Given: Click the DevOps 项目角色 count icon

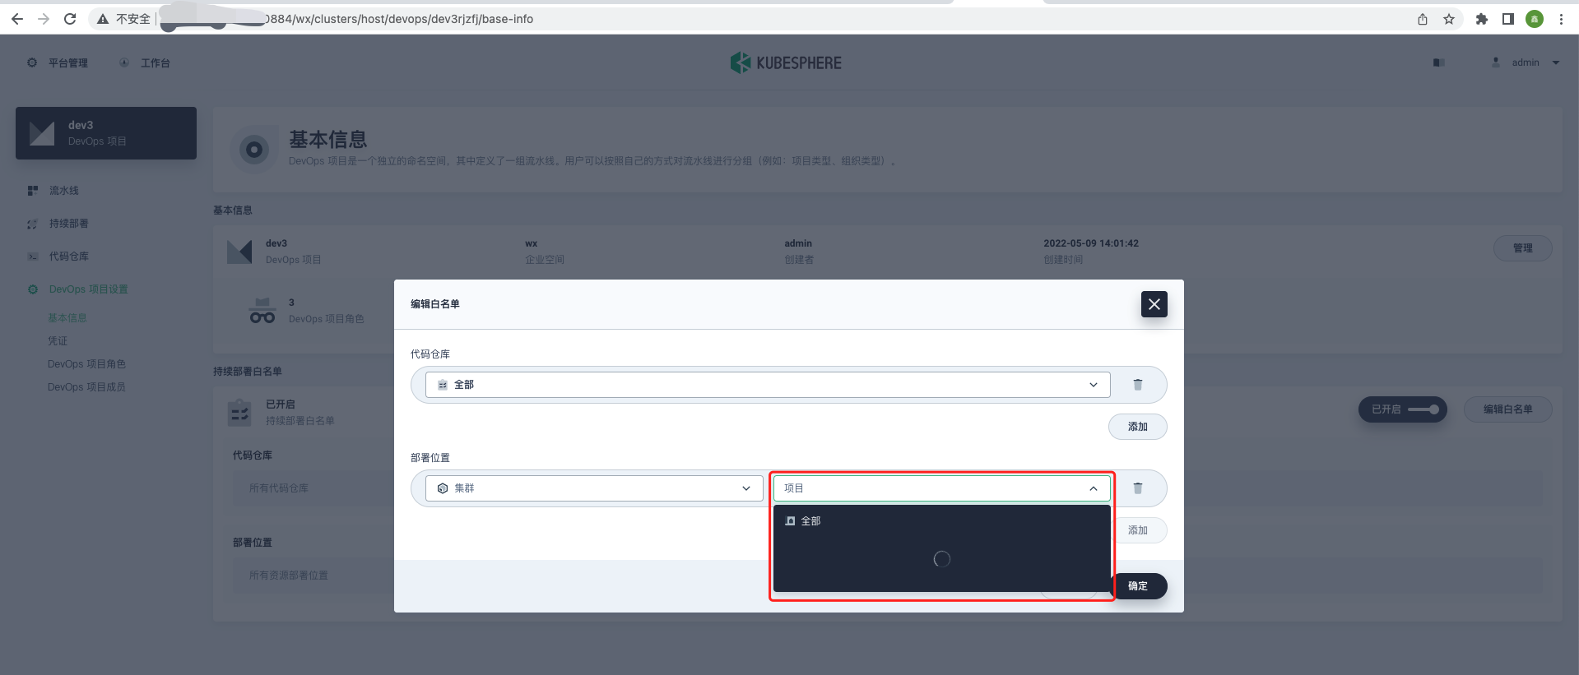Looking at the screenshot, I should click(262, 311).
